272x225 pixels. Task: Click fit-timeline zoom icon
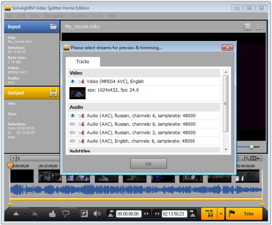[x=253, y=159]
